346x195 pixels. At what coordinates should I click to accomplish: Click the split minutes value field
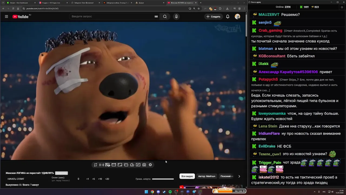coord(78,179)
